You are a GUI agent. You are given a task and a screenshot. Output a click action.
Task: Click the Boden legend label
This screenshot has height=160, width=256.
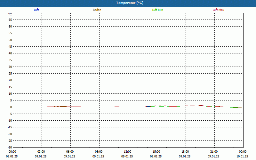(x=97, y=10)
